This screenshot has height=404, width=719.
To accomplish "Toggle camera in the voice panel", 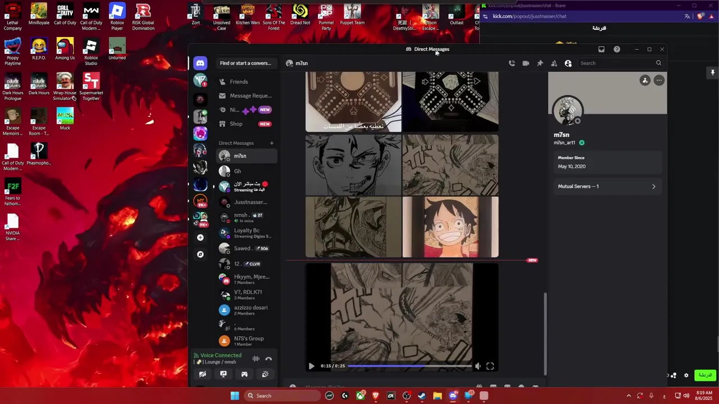I will tap(203, 374).
